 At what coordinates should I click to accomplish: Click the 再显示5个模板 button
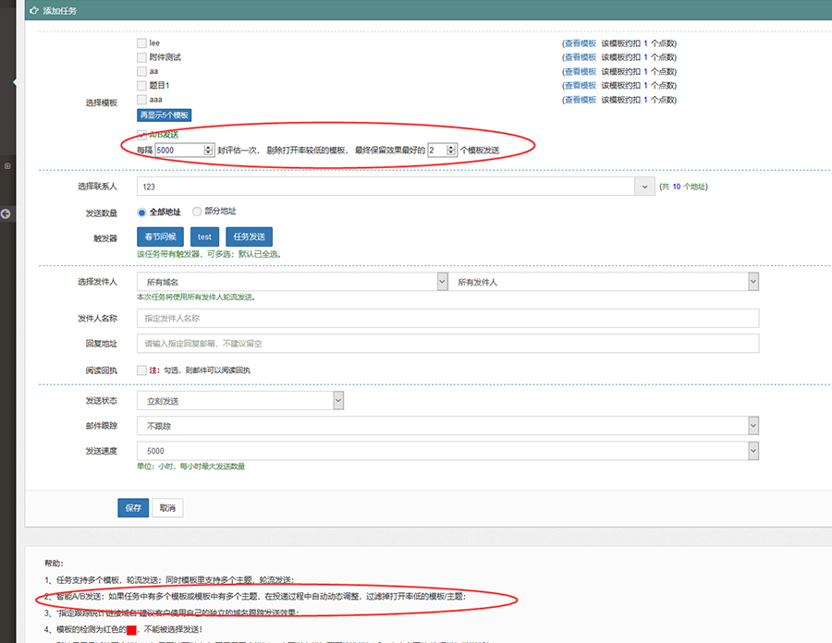point(165,115)
